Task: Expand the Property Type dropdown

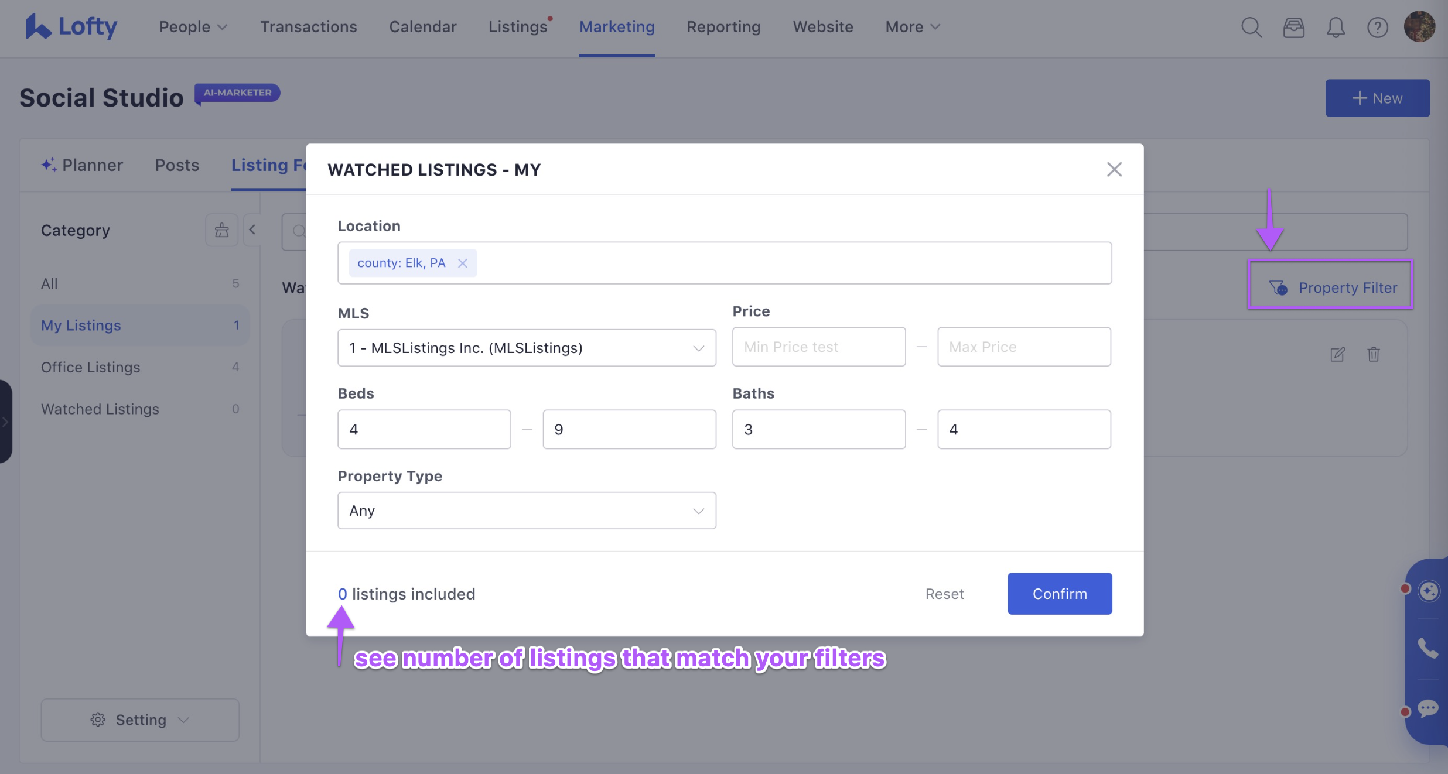Action: pyautogui.click(x=526, y=510)
